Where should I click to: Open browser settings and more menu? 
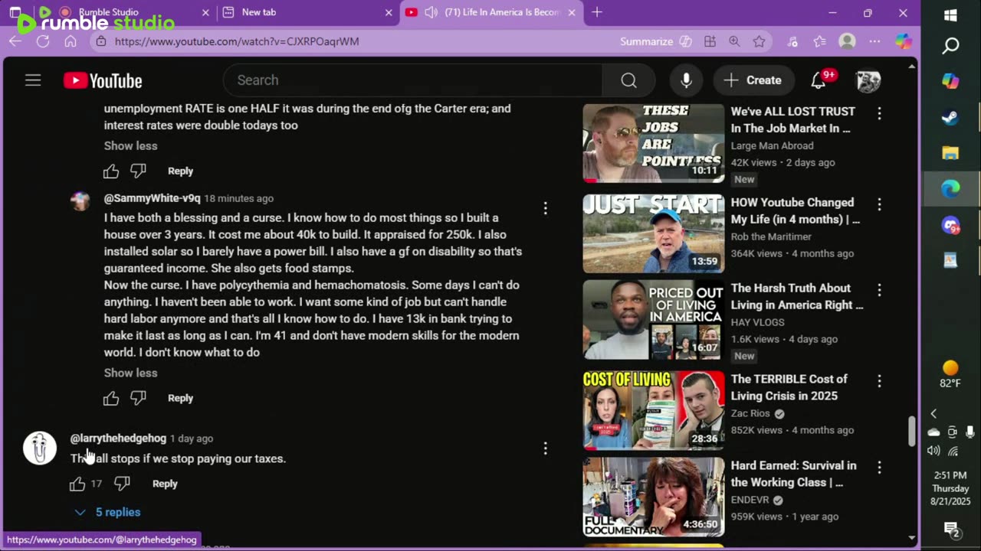pyautogui.click(x=874, y=41)
